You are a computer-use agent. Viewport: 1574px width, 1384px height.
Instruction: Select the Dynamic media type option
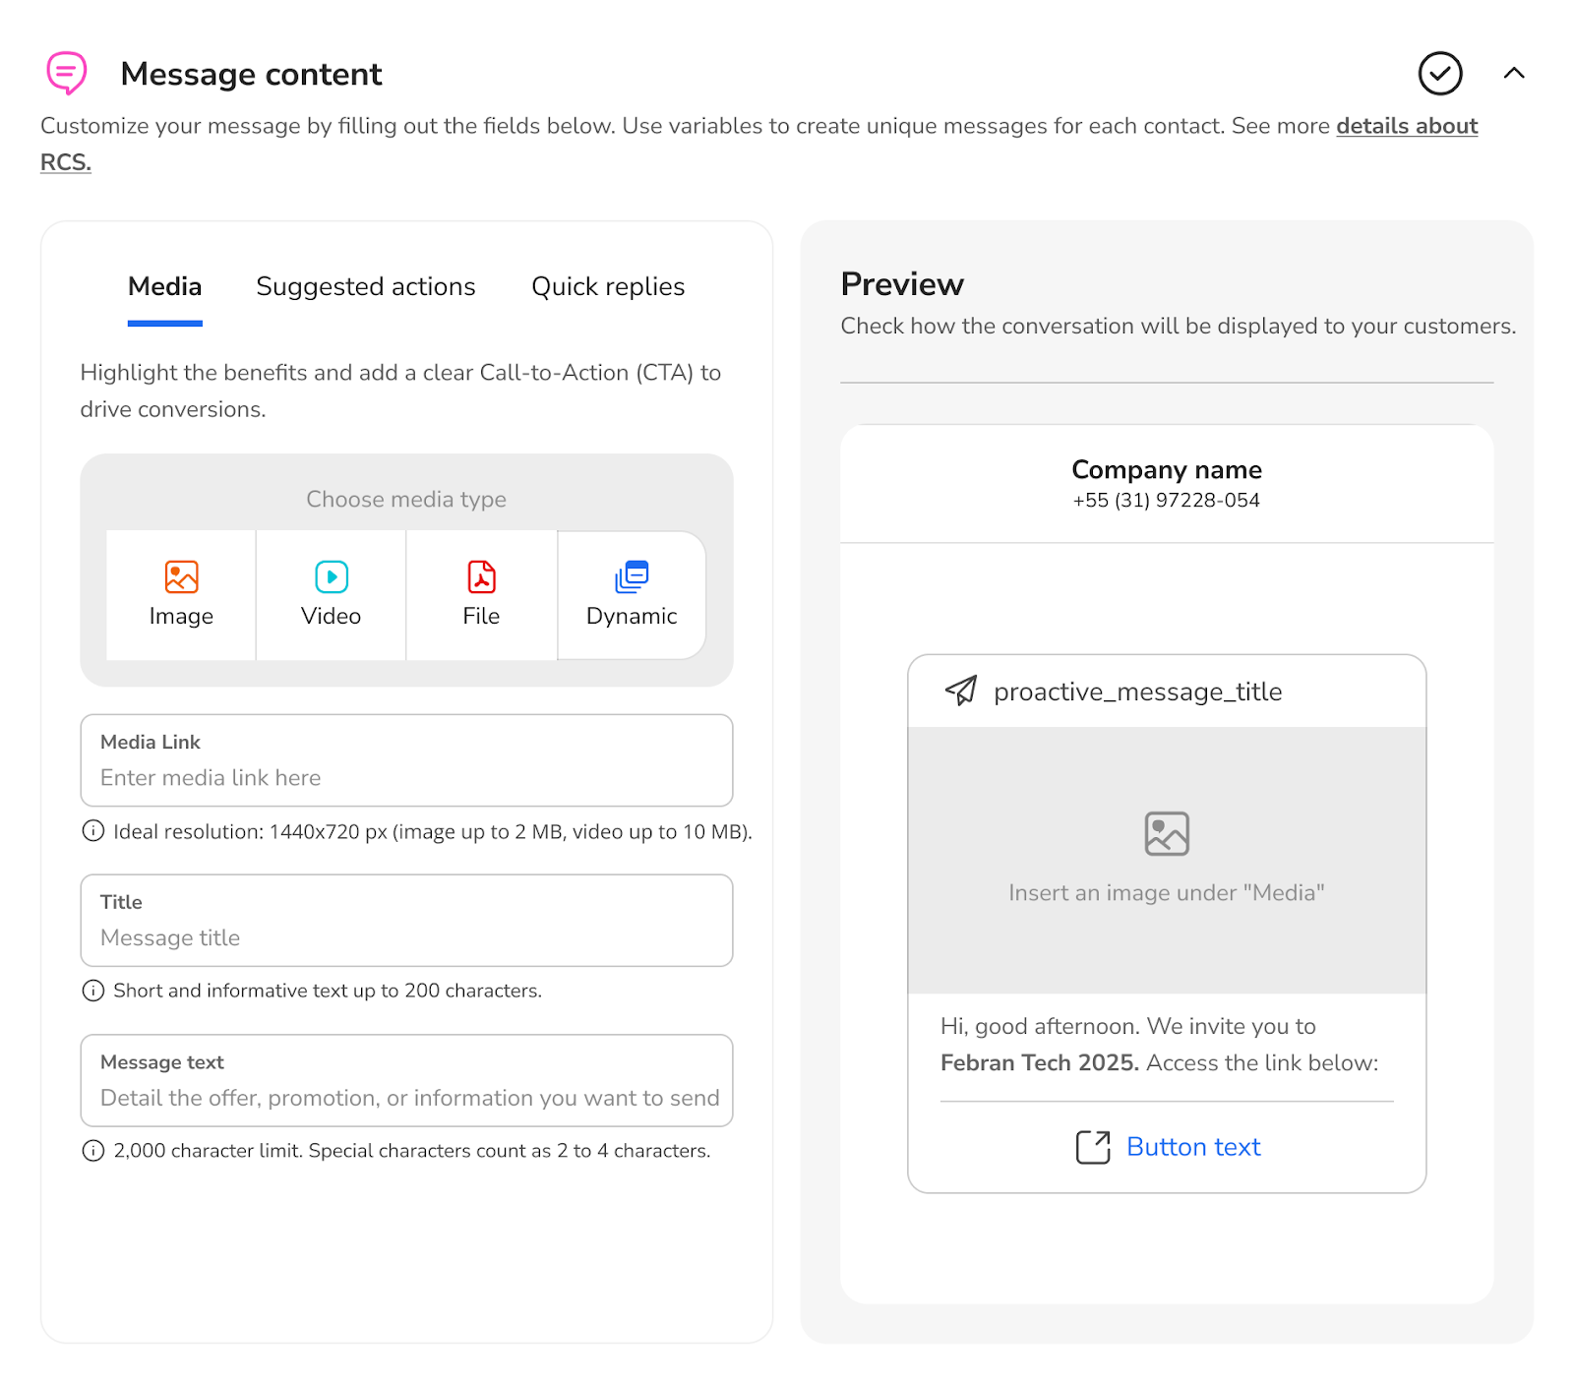point(632,594)
